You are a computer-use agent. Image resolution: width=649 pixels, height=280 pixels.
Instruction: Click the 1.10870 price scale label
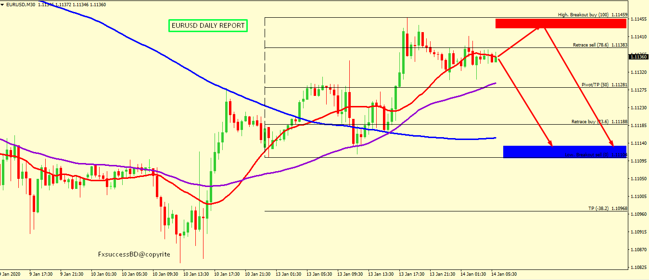639,250
